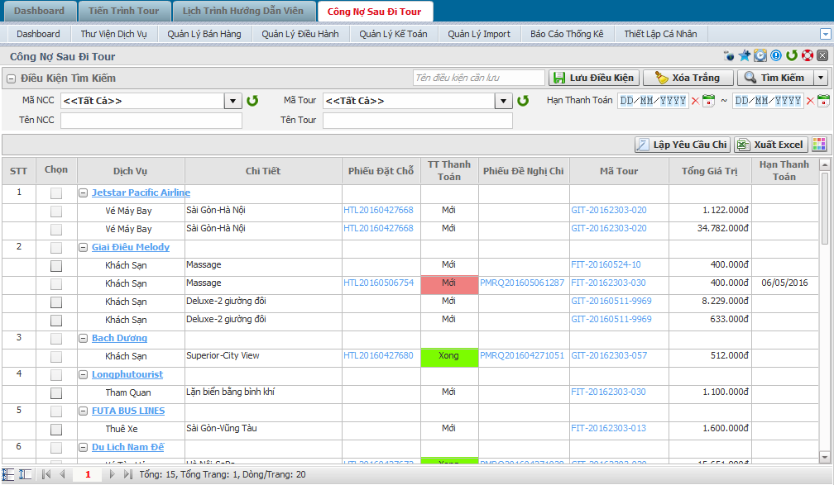Click the blue exclamation info icon
This screenshot has height=485, width=834.
[776, 56]
